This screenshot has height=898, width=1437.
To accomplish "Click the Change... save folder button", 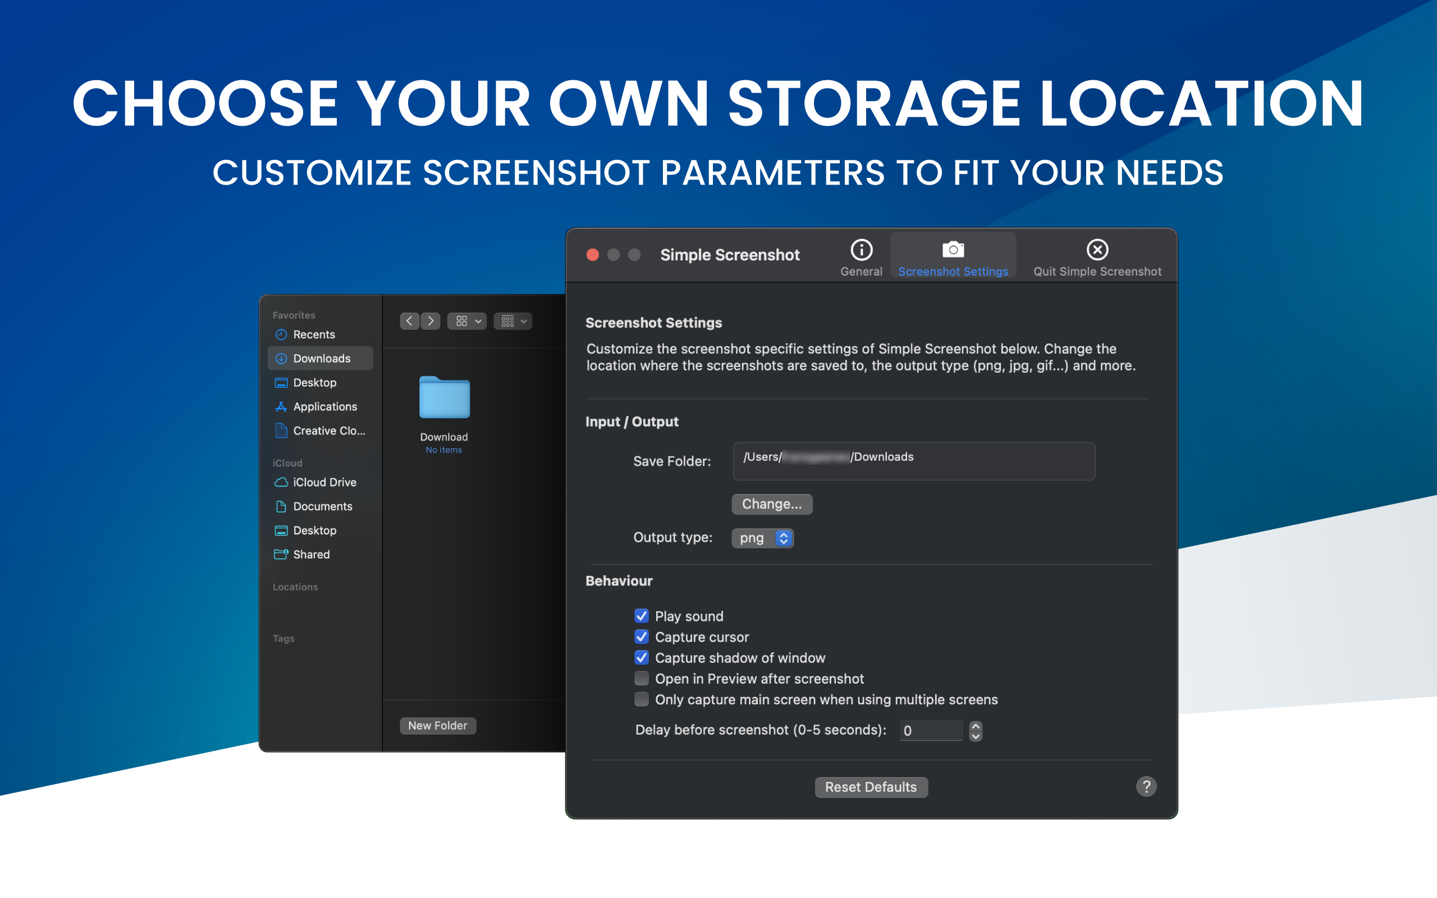I will pos(772,503).
